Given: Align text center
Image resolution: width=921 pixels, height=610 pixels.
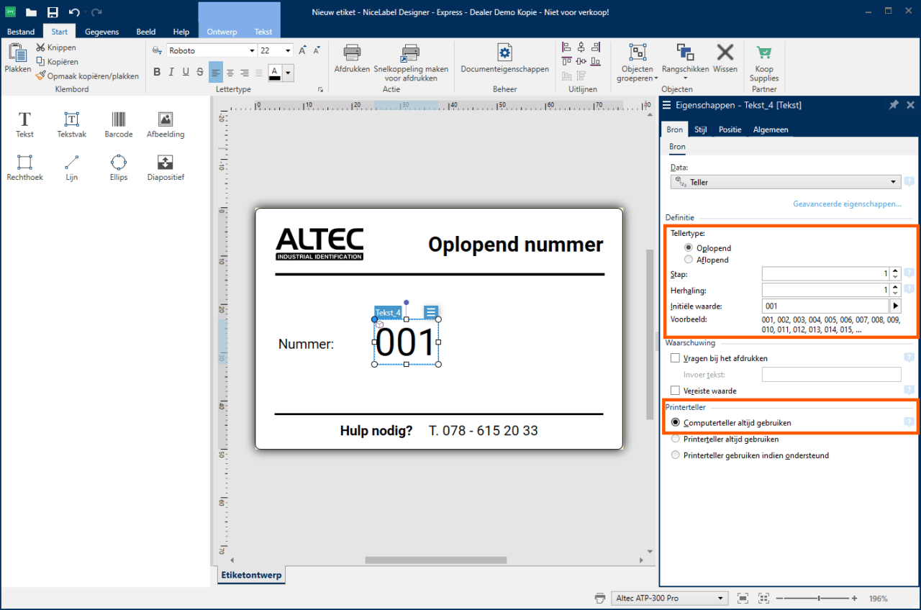Looking at the screenshot, I should pyautogui.click(x=230, y=73).
